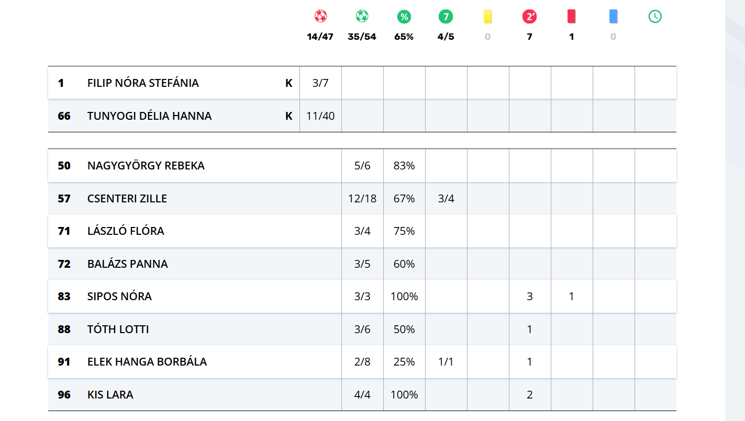Select Csenteri Zille in the roster
The height and width of the screenshot is (421, 745).
point(127,199)
